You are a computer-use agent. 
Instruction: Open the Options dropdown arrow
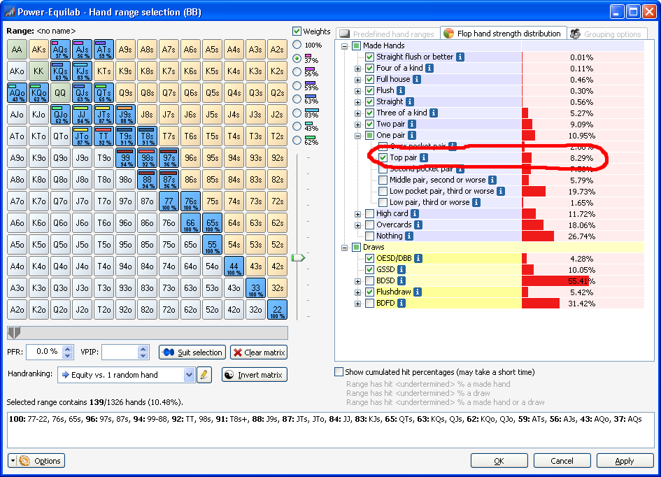pos(13,461)
